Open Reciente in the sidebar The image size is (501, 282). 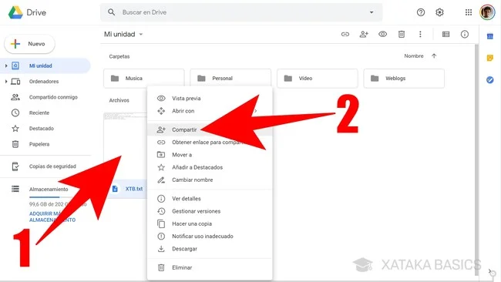(45, 112)
